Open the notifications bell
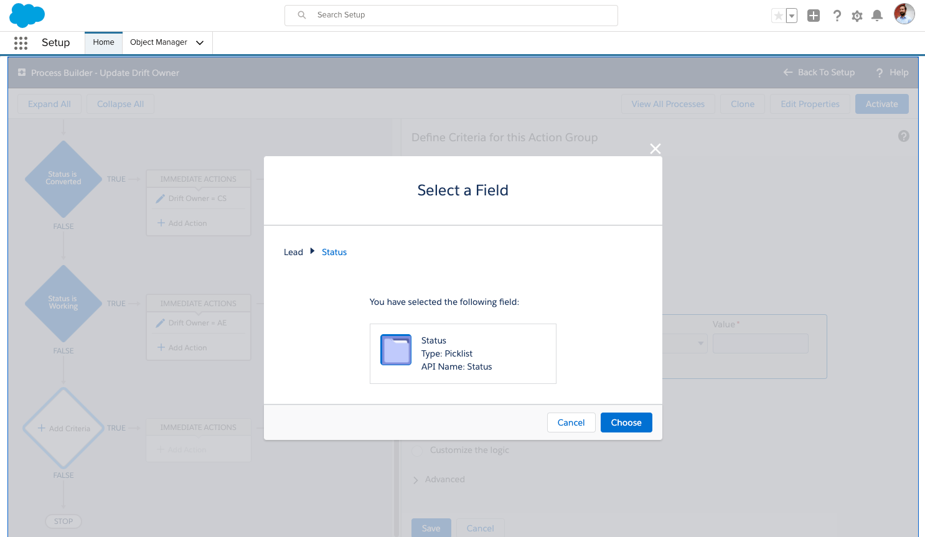925x537 pixels. [877, 16]
